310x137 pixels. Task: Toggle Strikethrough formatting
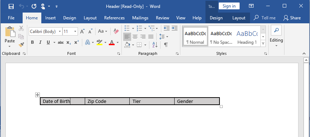61,42
